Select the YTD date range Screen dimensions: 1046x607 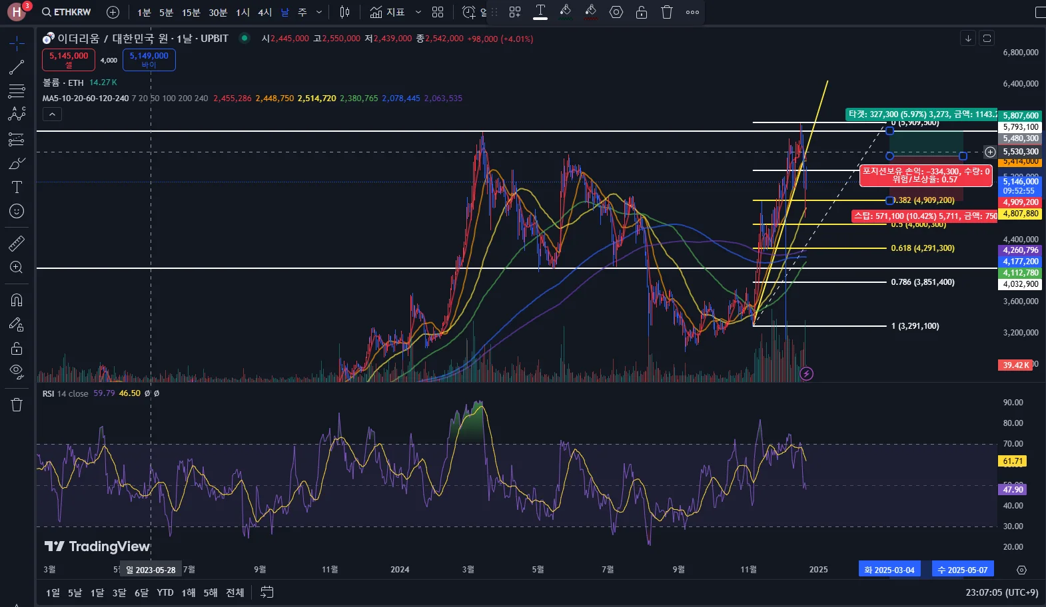pyautogui.click(x=165, y=592)
